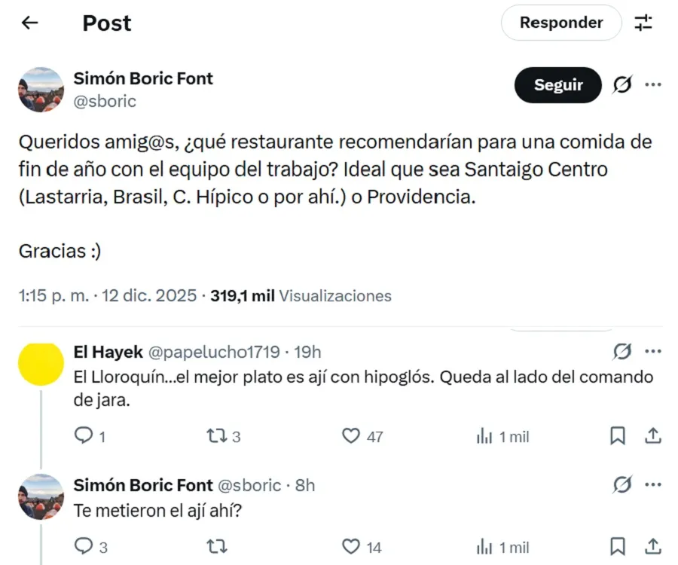The height and width of the screenshot is (565, 678).
Task: Click the Responder button
Action: pos(560,23)
